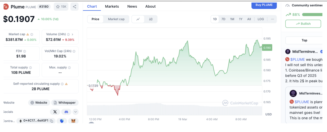
Task: Open the Market cap warning triangle icon
Action: 28,34
